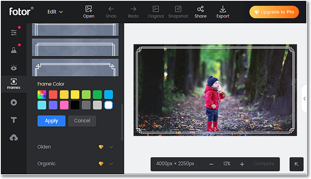Select the Text tool icon
Image resolution: width=311 pixels, height=179 pixels.
[14, 120]
